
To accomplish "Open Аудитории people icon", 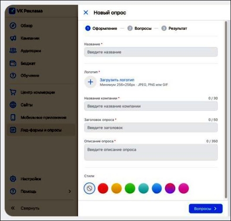I will click(13, 51).
